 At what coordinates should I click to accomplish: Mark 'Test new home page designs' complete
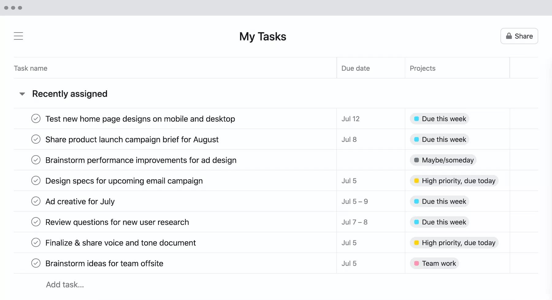(36, 119)
